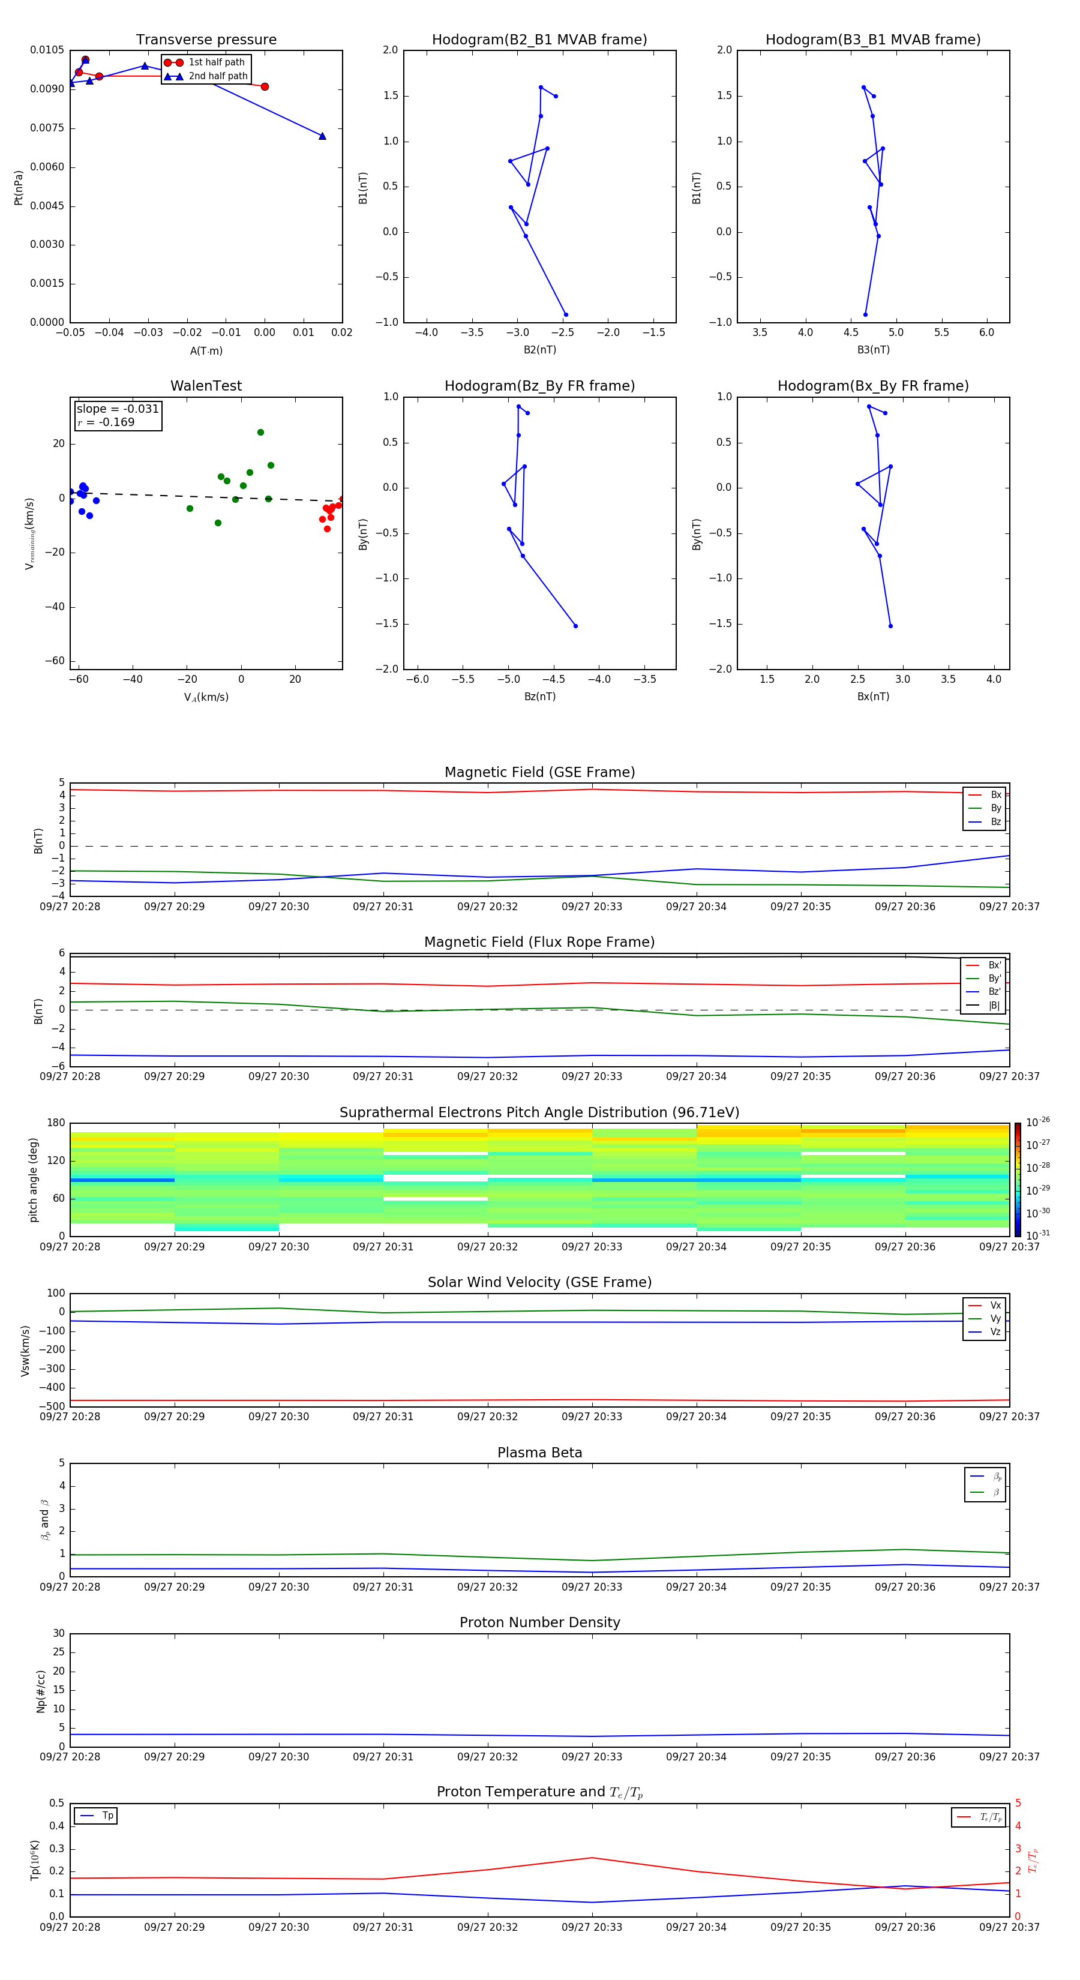This screenshot has width=1080, height=1980.
Task: Click the 'Vx' legend entry
Action: click(x=985, y=1305)
